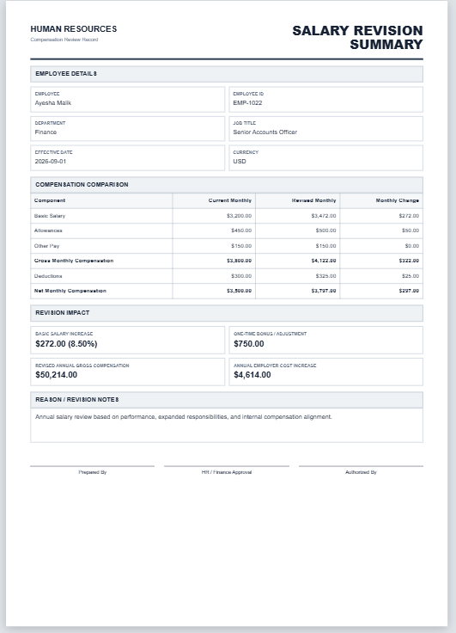Select the Basic Salary revised amount $3,472.00

coord(324,216)
